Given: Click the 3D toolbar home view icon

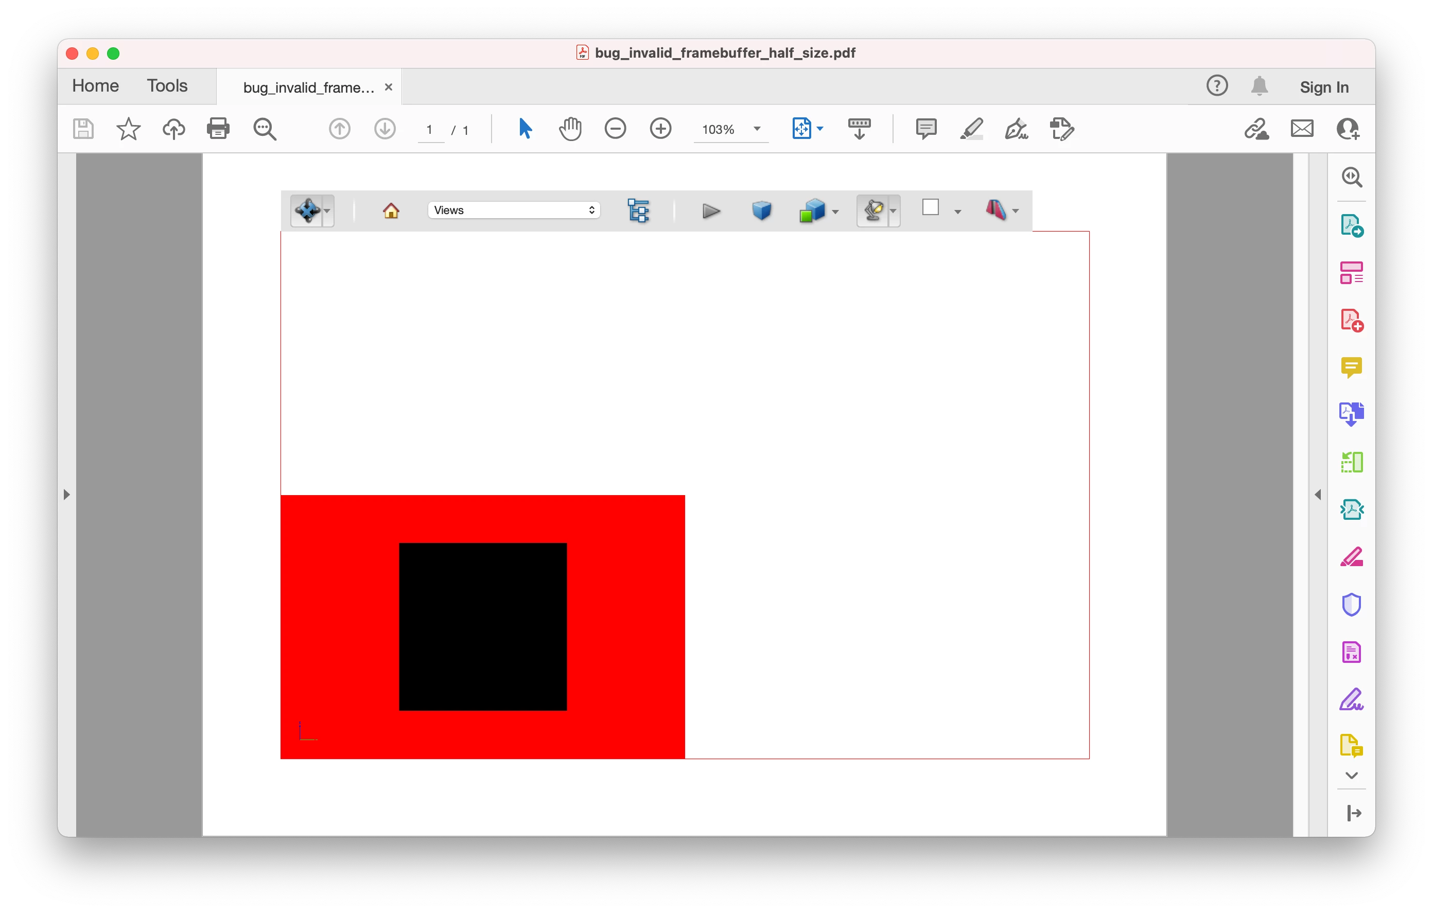Looking at the screenshot, I should tap(391, 210).
